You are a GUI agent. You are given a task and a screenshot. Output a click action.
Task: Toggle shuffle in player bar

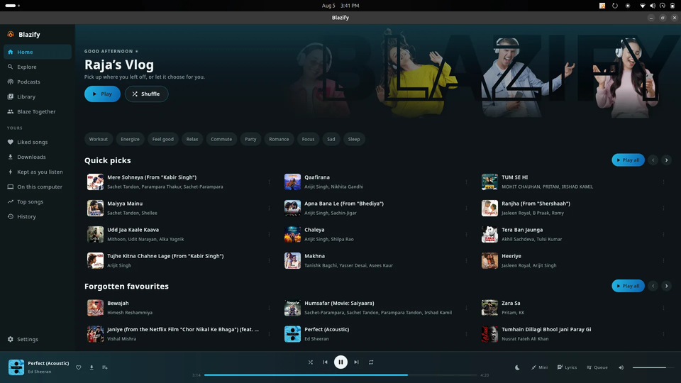[x=311, y=362]
